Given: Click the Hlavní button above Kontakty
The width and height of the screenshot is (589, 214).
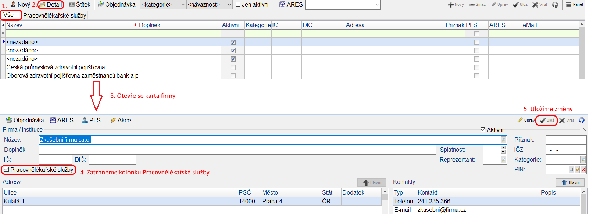Looking at the screenshot, I should click(570, 182).
